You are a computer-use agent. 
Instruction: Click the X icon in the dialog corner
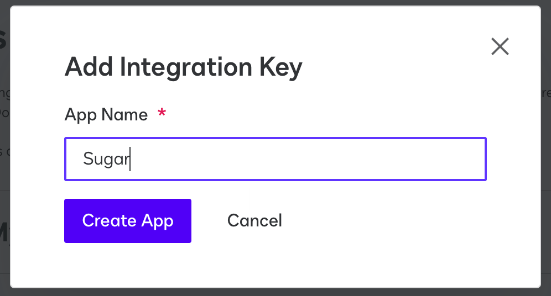coord(500,46)
